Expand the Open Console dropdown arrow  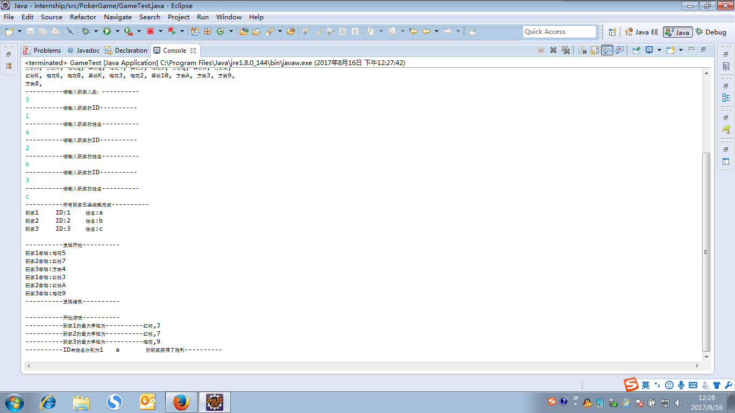681,50
